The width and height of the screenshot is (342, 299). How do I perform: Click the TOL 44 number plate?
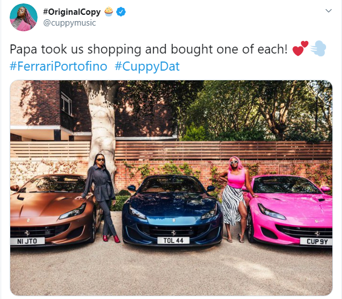click(174, 240)
